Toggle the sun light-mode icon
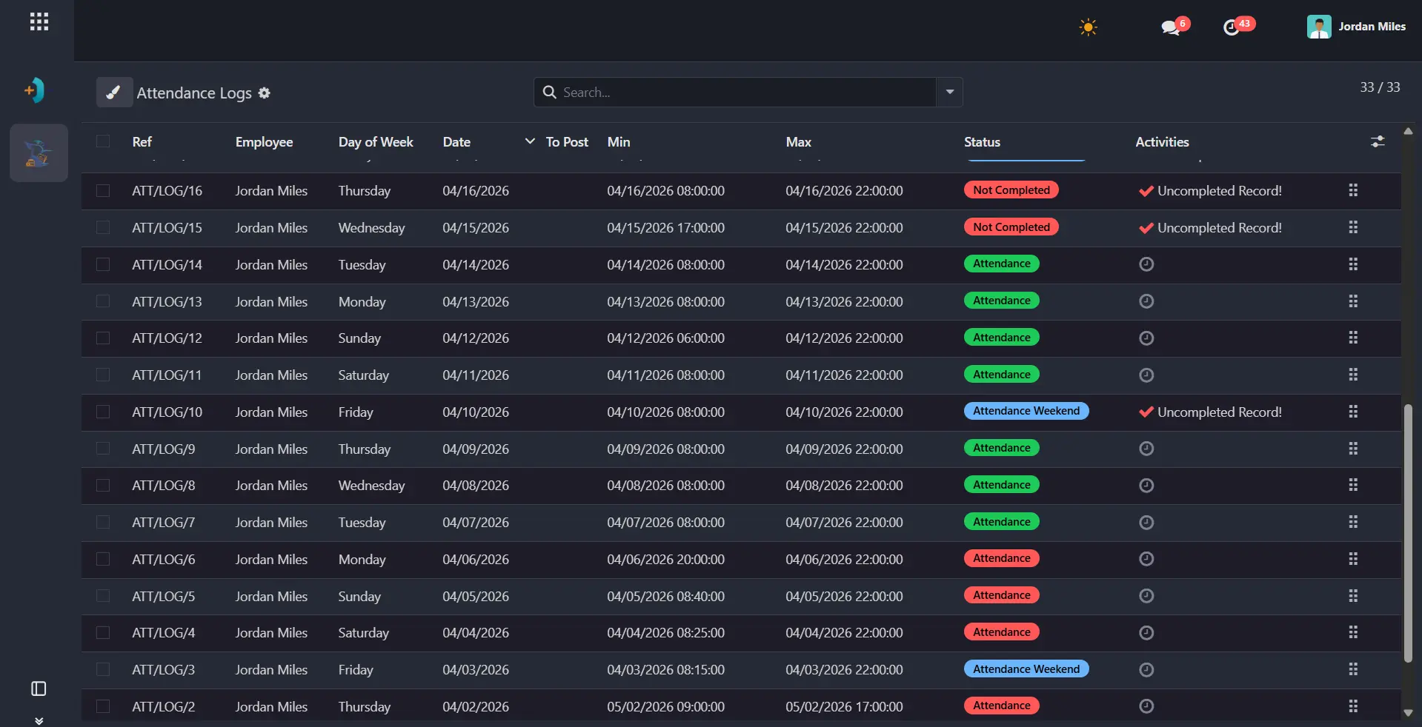 [x=1088, y=27]
